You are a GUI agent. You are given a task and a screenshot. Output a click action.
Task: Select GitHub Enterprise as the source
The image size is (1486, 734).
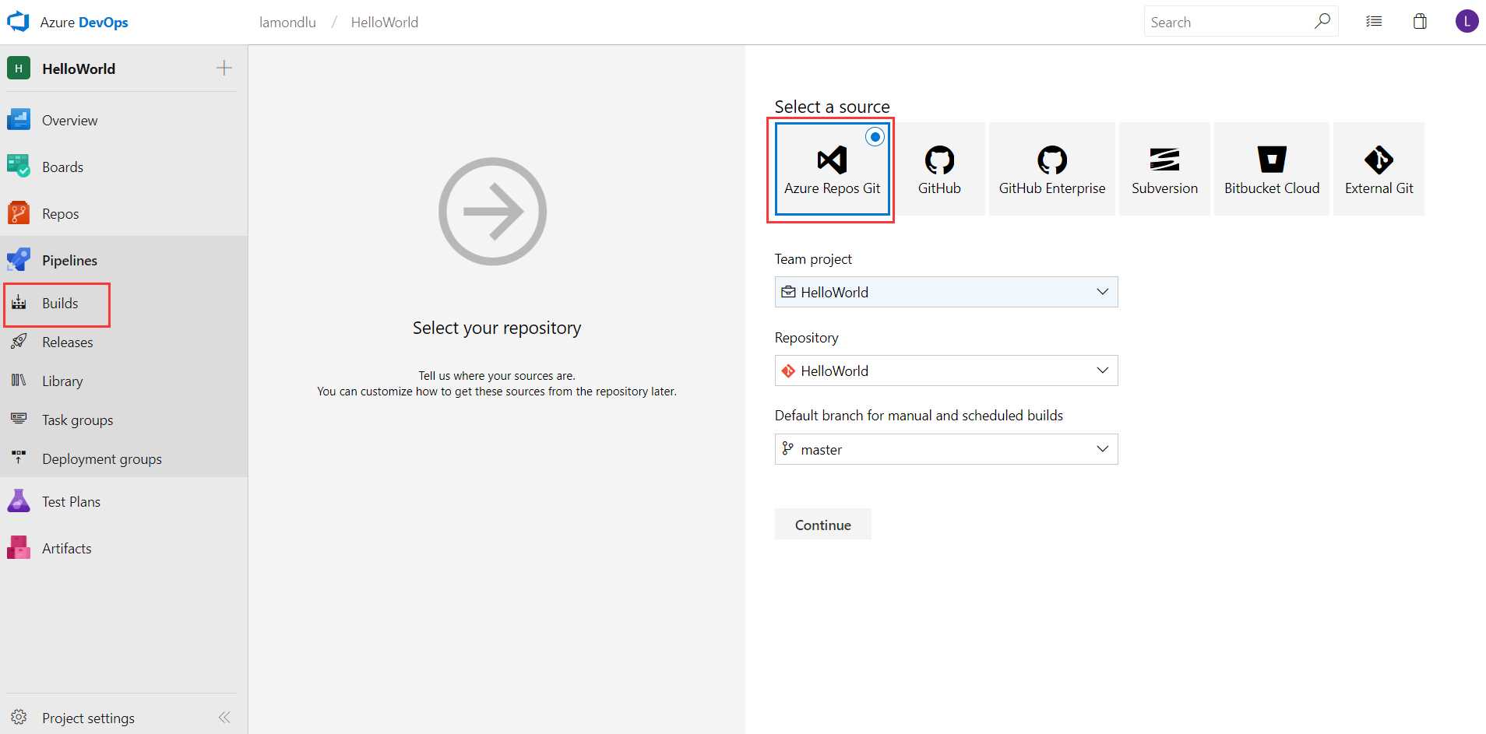[1052, 169]
